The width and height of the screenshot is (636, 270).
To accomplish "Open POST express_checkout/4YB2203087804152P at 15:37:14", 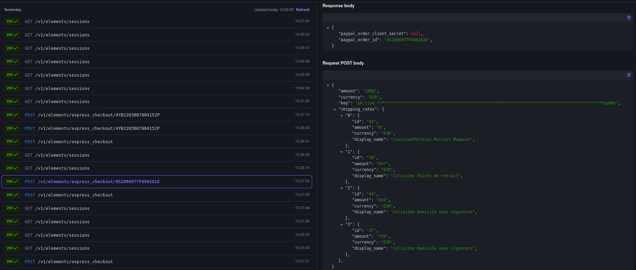I will pyautogui.click(x=99, y=115).
